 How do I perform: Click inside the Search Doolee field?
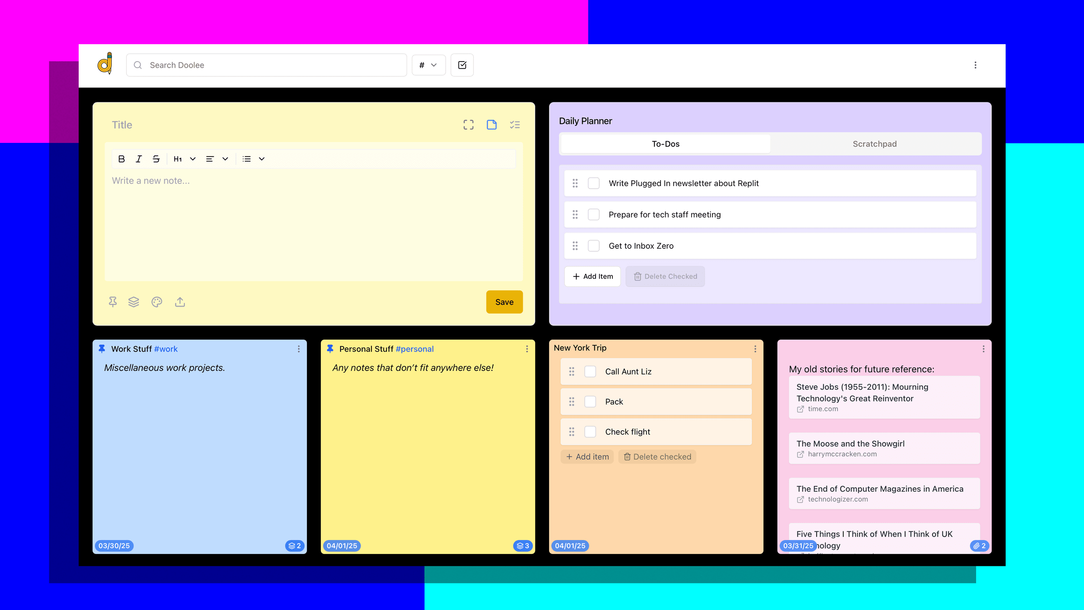(267, 65)
